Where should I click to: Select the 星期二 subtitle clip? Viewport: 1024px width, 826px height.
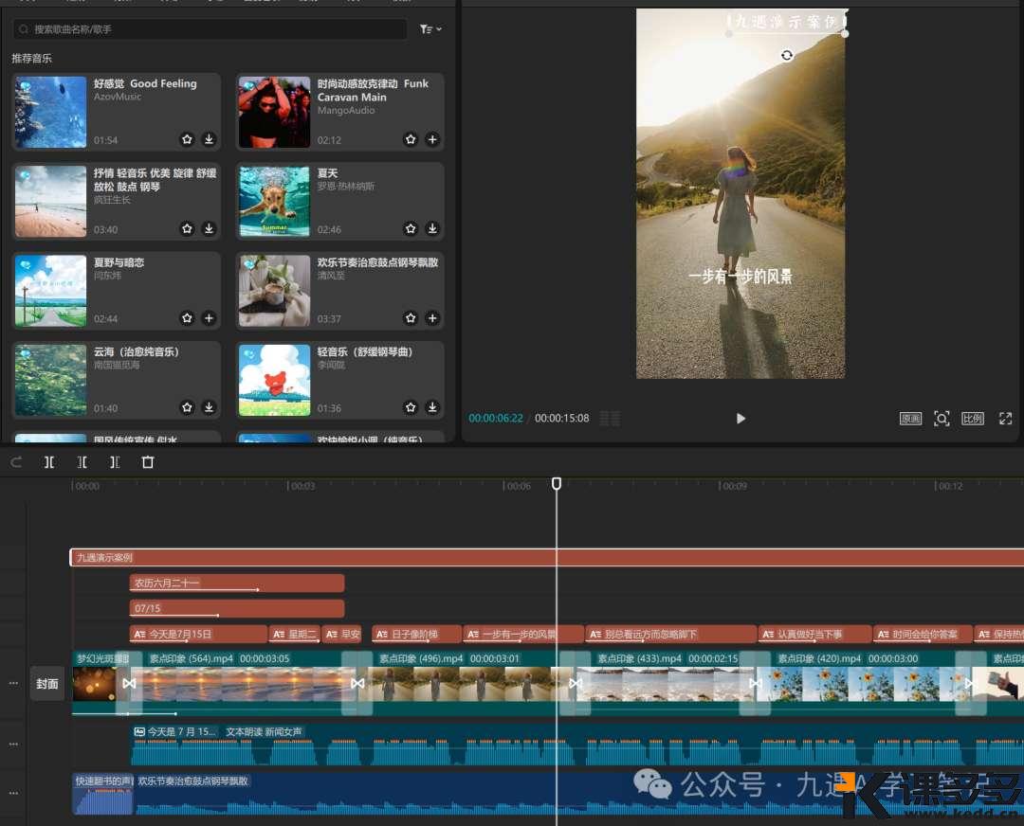pyautogui.click(x=295, y=634)
